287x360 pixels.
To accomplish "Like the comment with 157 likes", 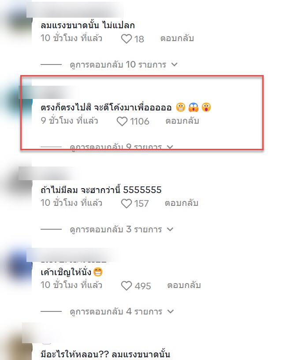I will click(127, 204).
